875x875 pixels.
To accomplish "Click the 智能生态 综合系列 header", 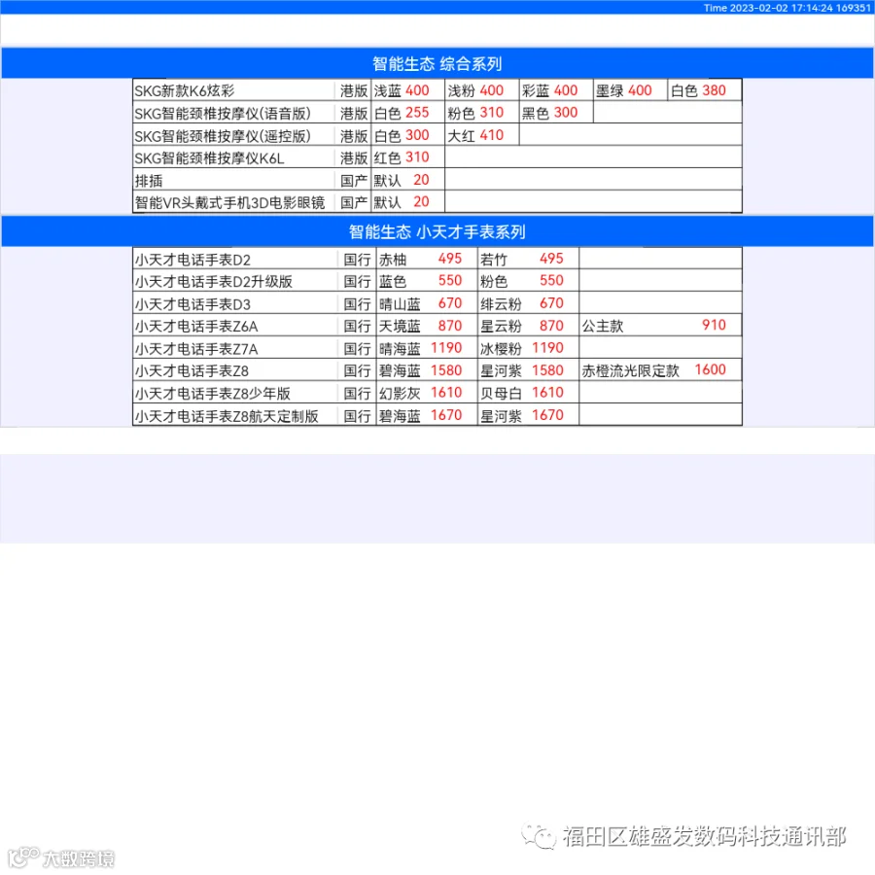I will click(437, 63).
